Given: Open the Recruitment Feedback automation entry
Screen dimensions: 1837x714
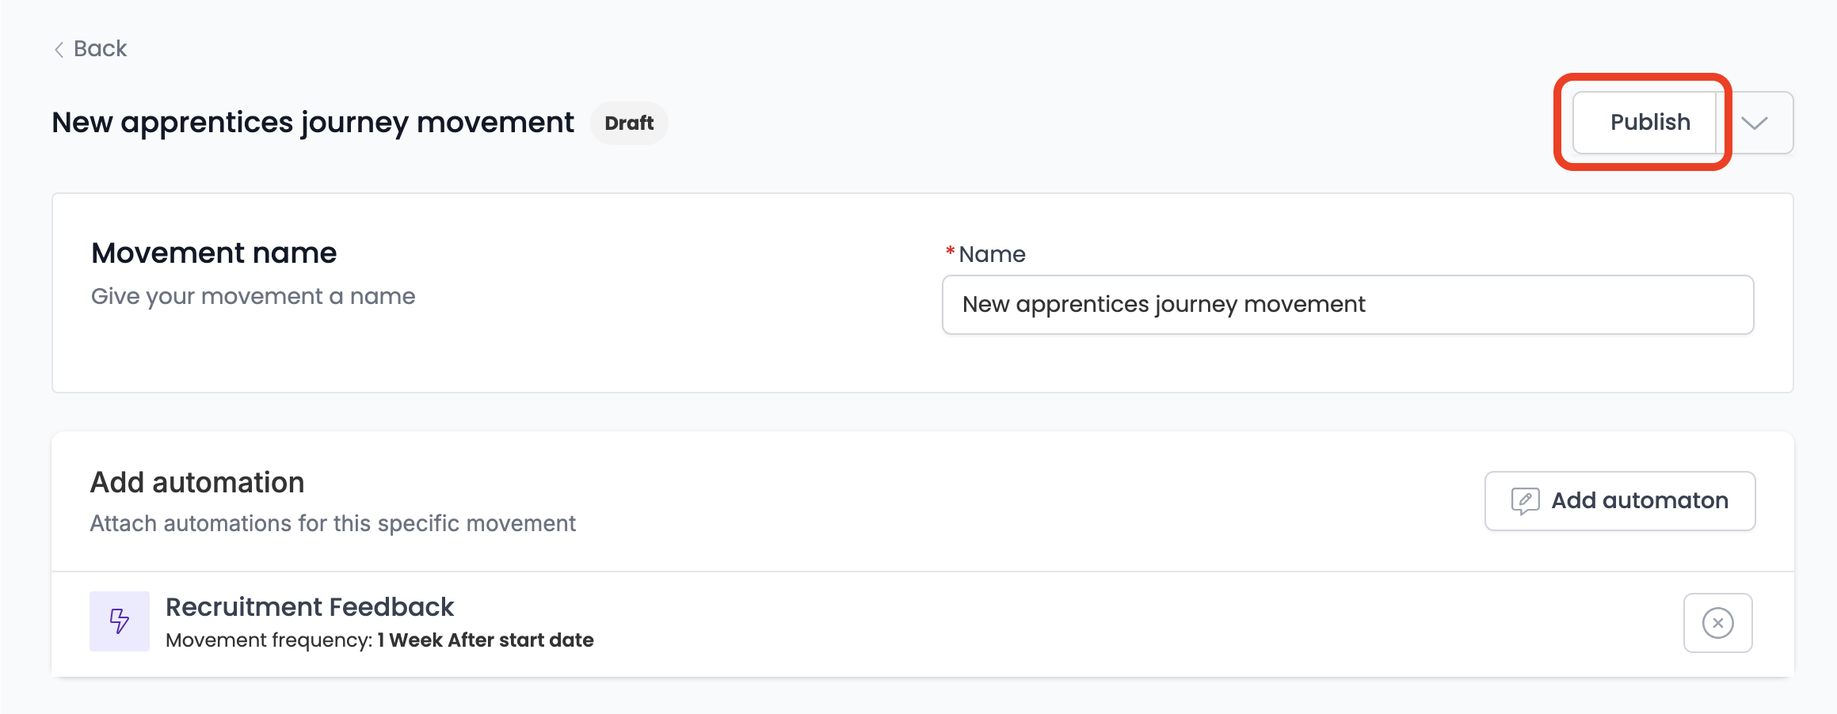Looking at the screenshot, I should (x=309, y=607).
